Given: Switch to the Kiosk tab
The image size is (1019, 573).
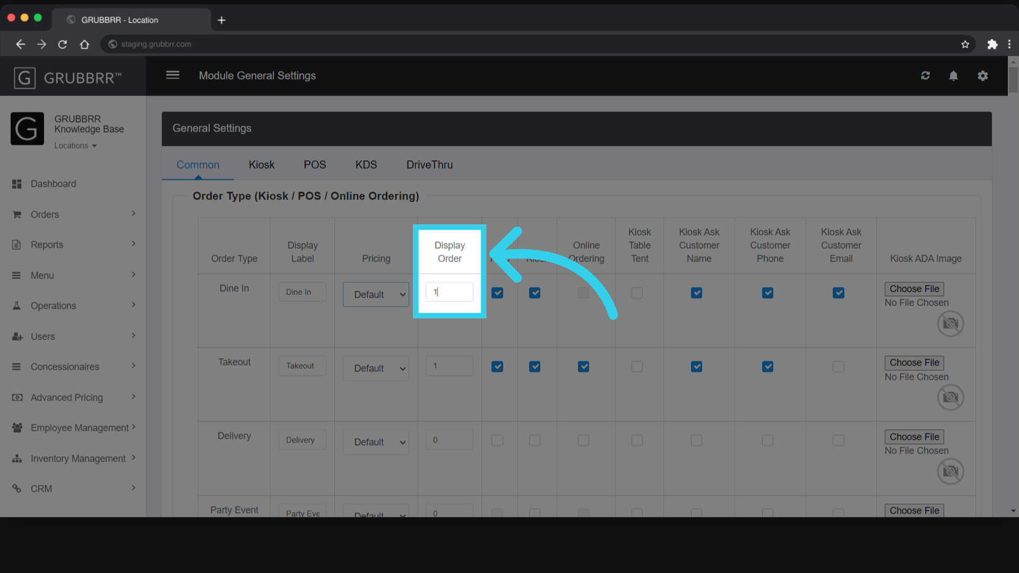Looking at the screenshot, I should point(262,165).
